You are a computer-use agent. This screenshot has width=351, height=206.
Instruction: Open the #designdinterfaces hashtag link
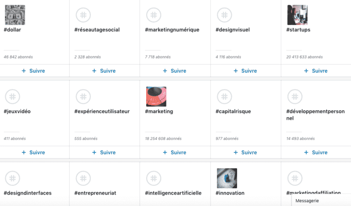tap(27, 193)
